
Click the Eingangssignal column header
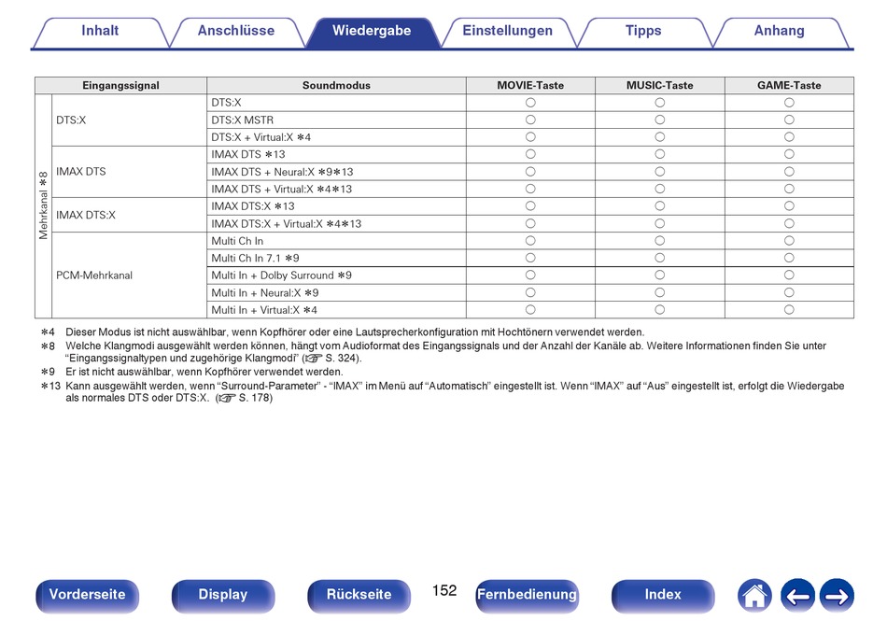tap(121, 85)
